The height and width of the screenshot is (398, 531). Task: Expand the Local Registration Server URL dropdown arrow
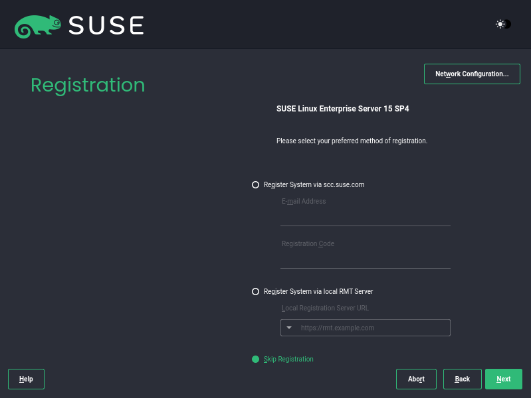point(289,328)
